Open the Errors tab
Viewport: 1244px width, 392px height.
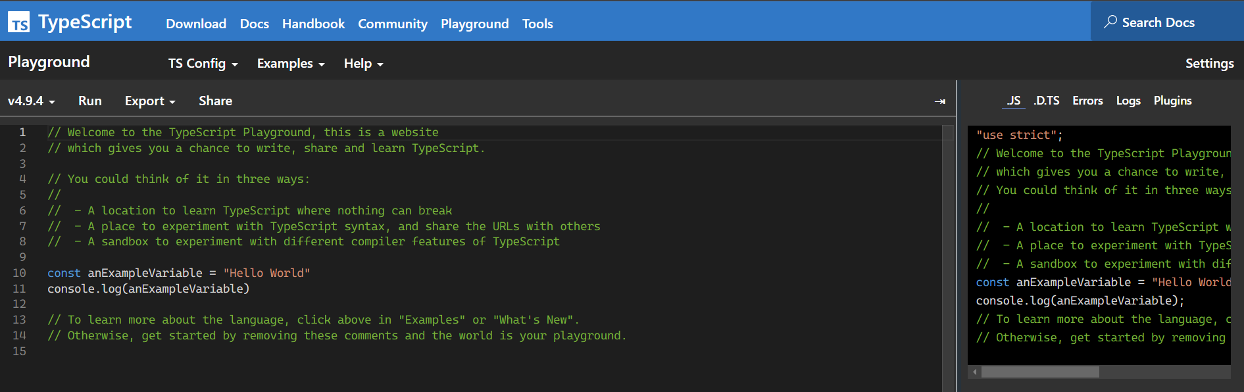1087,101
